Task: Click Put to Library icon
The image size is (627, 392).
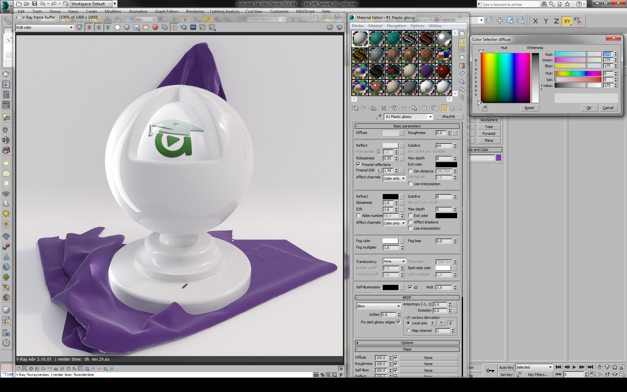Action: 414,108
